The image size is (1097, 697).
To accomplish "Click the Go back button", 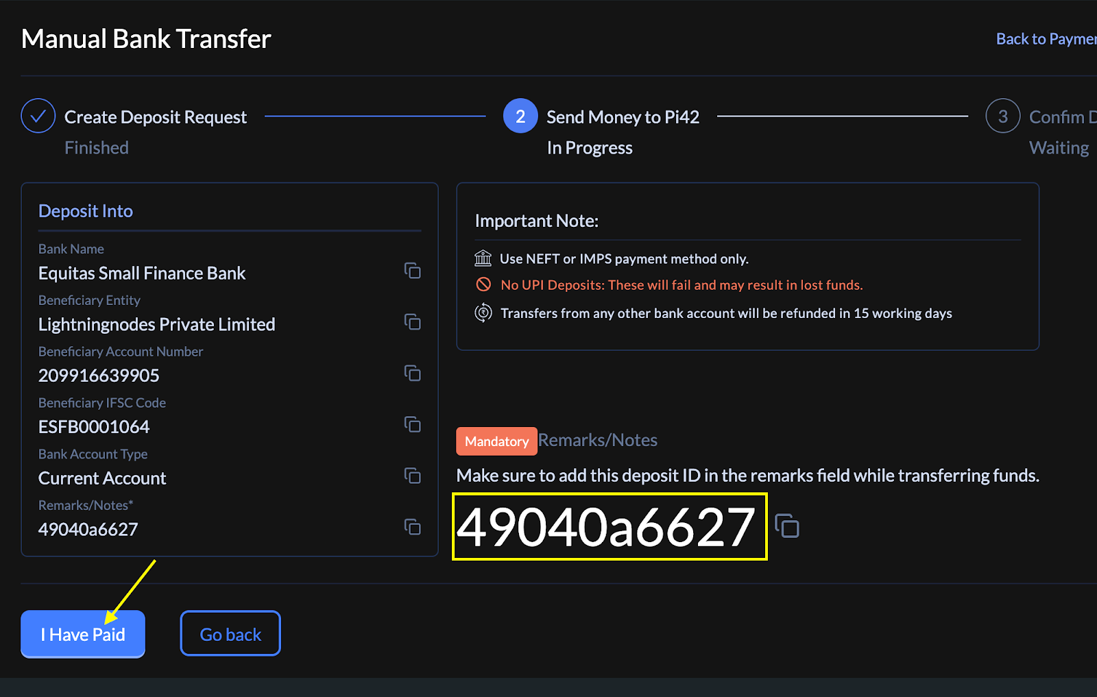I will (x=230, y=634).
